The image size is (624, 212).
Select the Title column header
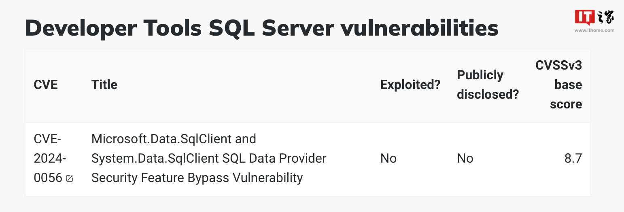click(104, 85)
